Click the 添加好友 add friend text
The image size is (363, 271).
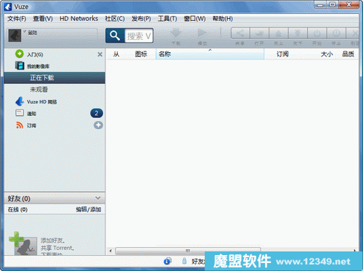coord(52,241)
